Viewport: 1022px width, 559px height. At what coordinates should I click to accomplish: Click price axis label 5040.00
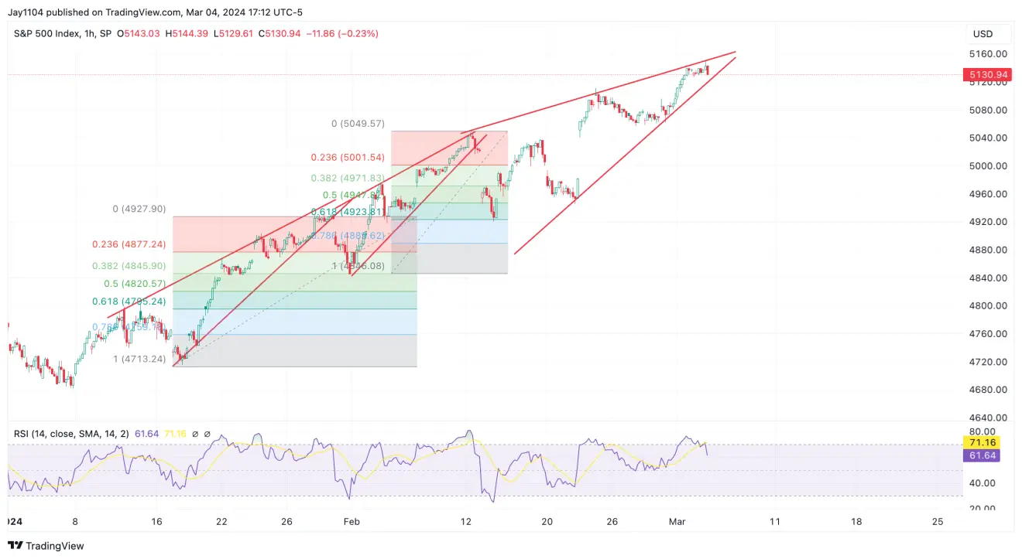click(x=988, y=138)
